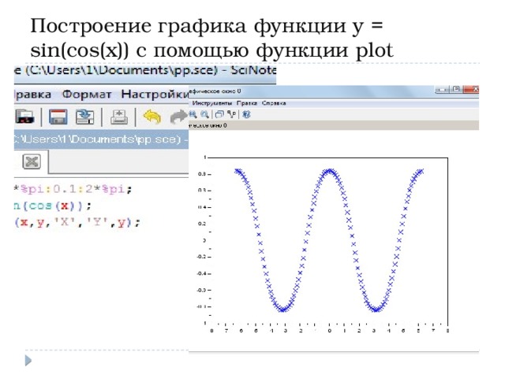
Task: Open the Правка menu in SciNotes
Action: point(32,94)
